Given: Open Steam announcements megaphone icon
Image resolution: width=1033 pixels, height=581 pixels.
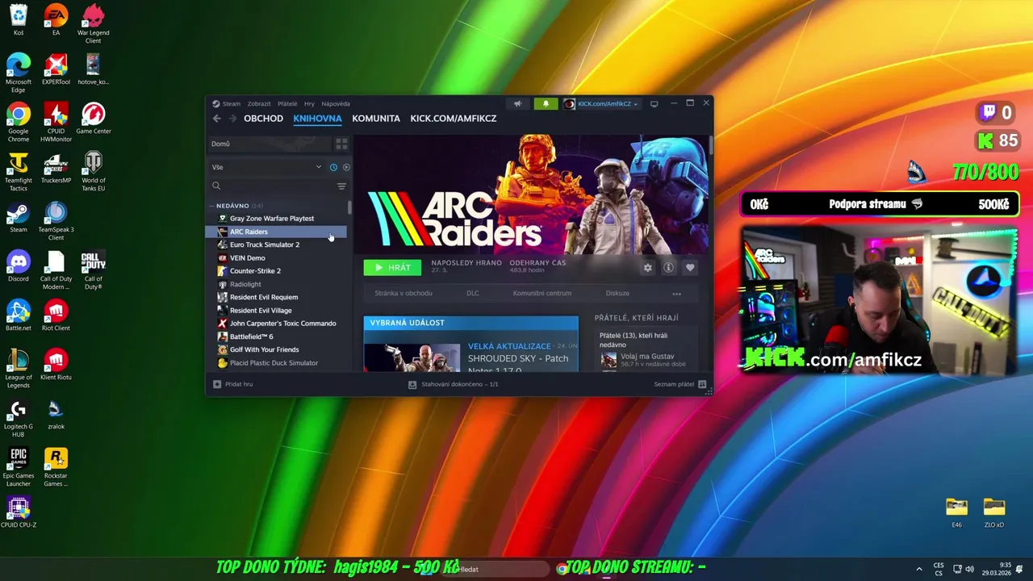Looking at the screenshot, I should [x=517, y=103].
